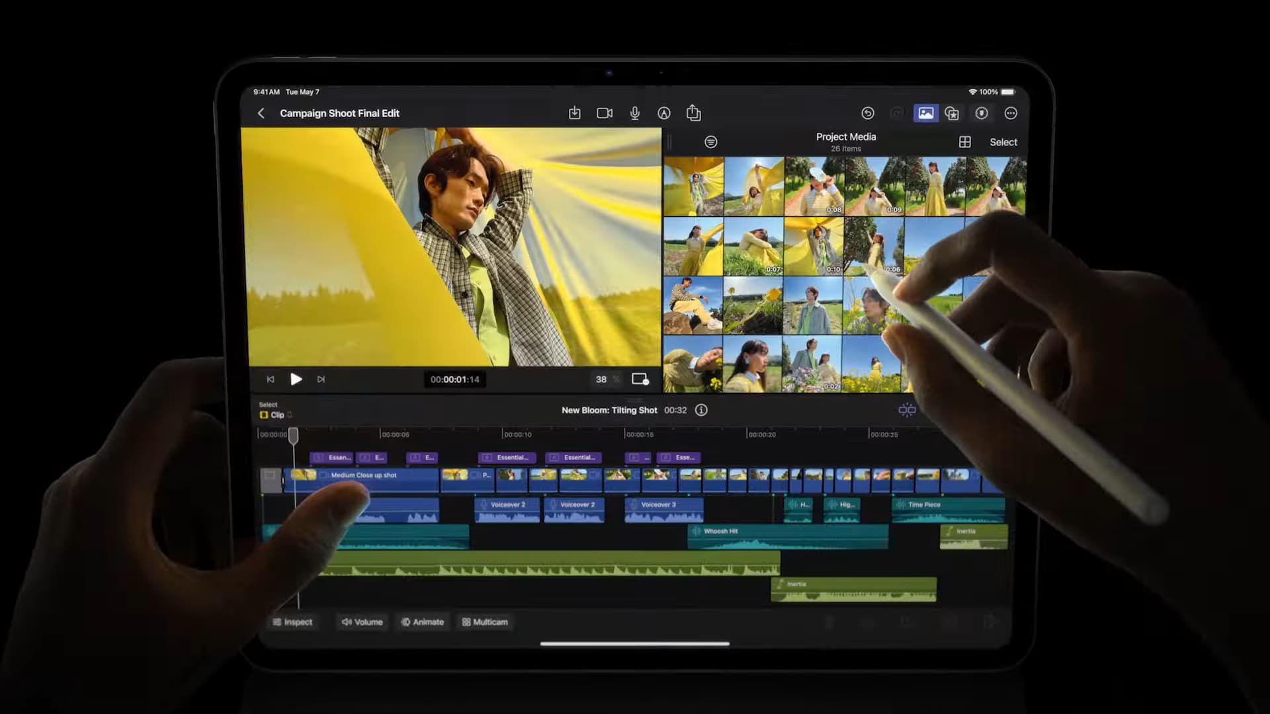This screenshot has height=714, width=1270.
Task: Select the 0:07 duration media thumbnail
Action: 753,246
